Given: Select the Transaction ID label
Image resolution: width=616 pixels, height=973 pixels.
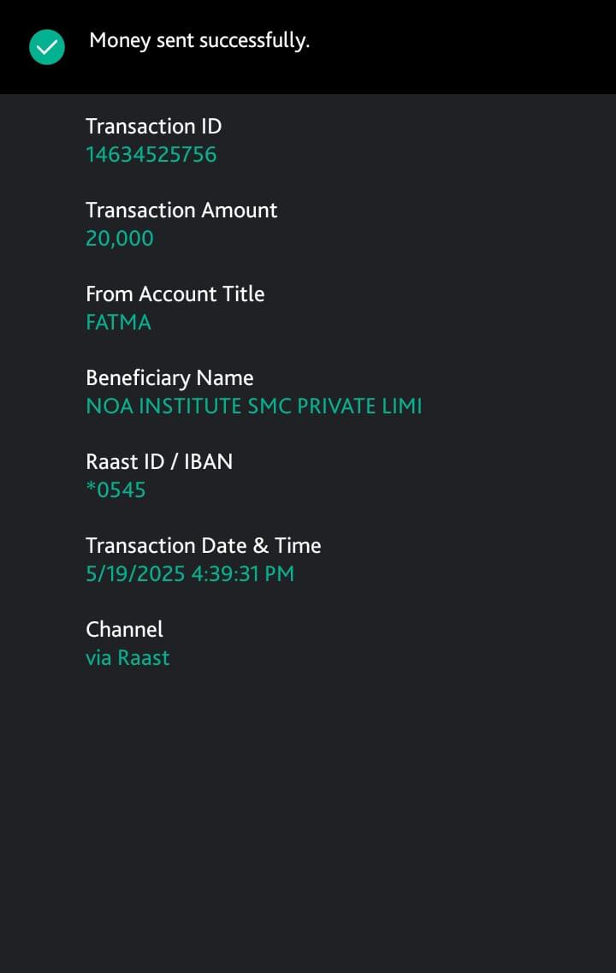Looking at the screenshot, I should (x=153, y=126).
